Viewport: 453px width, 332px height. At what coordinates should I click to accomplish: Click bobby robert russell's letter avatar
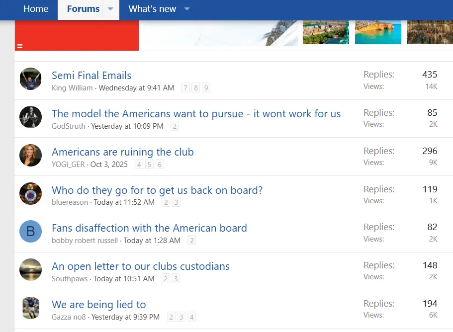[x=30, y=232]
